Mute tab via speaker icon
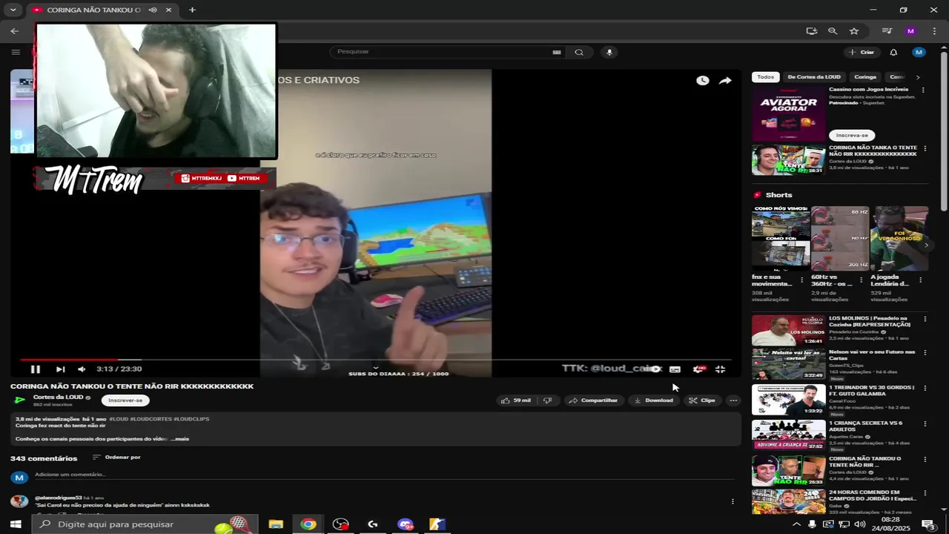 152,10
